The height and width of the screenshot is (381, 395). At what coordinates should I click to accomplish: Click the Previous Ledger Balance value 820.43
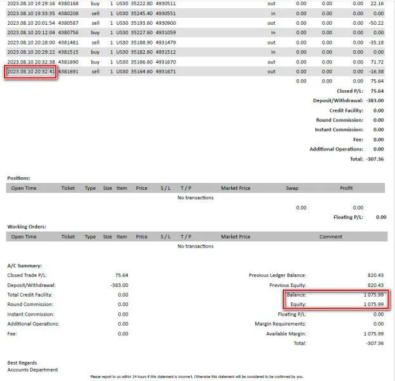375,275
